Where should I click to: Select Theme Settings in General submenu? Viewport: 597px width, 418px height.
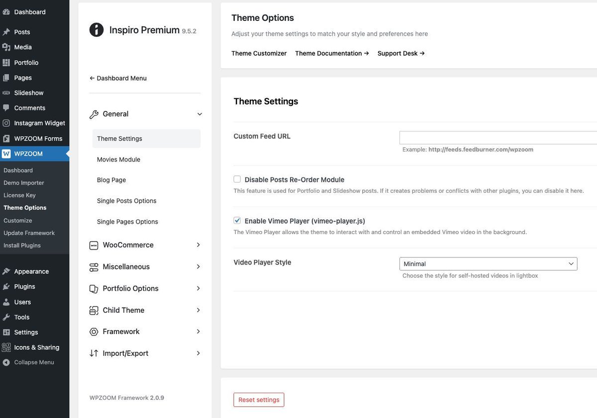[x=146, y=139]
